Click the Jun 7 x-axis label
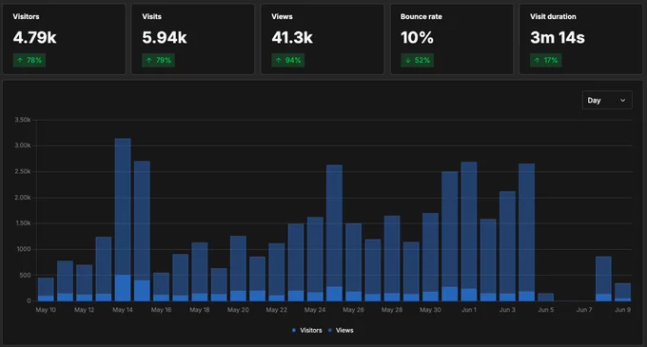 (x=584, y=310)
